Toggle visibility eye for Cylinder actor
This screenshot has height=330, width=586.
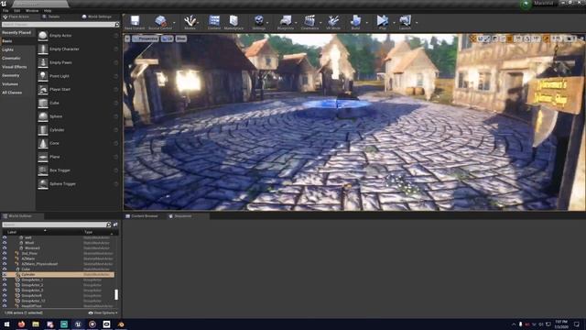point(5,274)
